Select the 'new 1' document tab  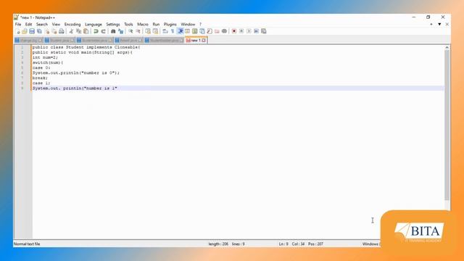tap(196, 41)
